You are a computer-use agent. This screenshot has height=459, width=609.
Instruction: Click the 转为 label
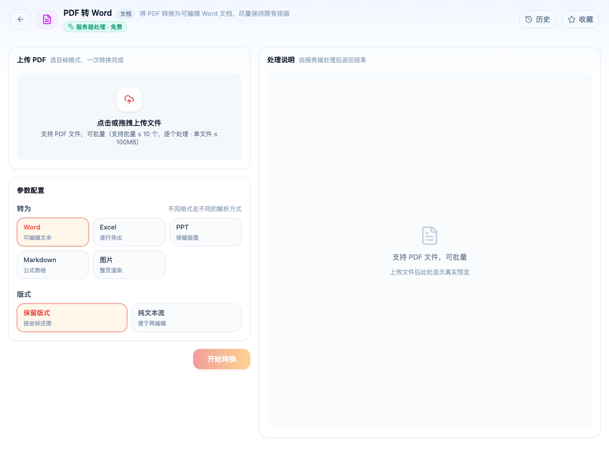(x=24, y=209)
